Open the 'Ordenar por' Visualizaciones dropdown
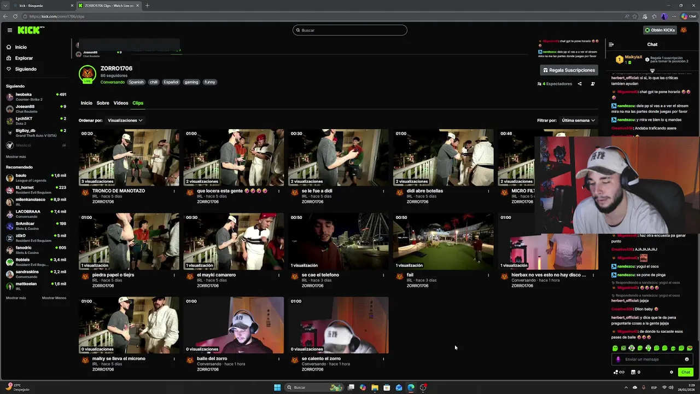Viewport: 700px width, 394px height. click(125, 120)
